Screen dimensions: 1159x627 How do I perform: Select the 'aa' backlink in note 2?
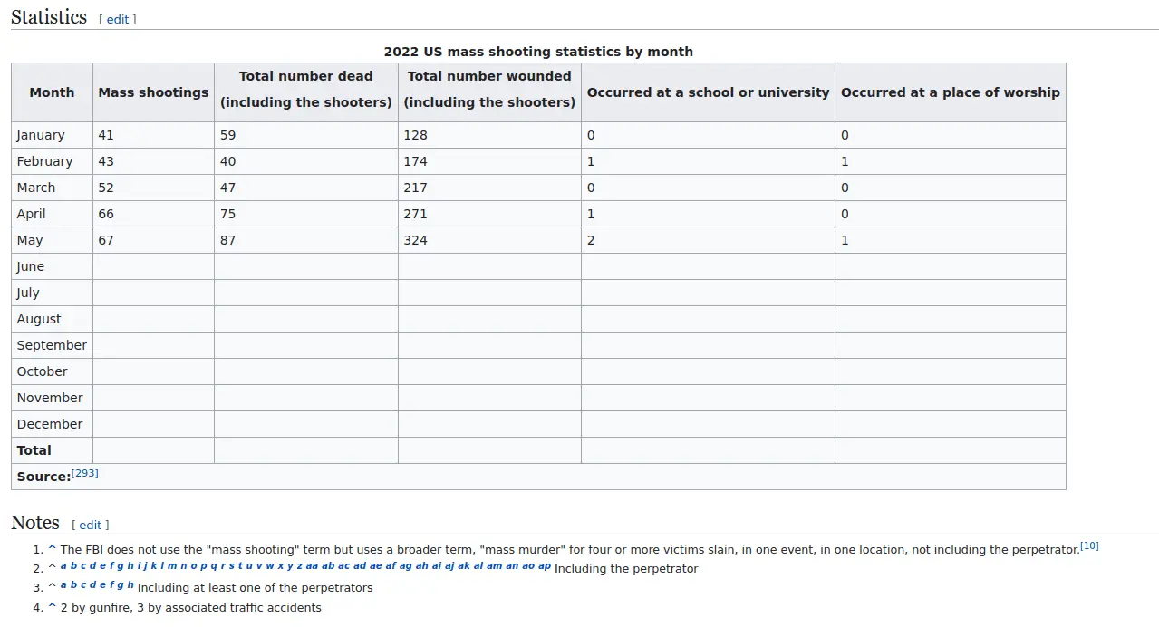pyautogui.click(x=312, y=566)
